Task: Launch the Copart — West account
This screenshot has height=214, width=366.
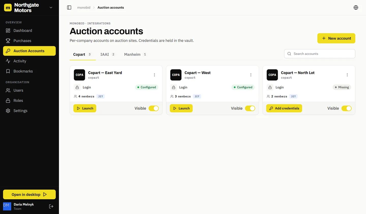Action: (181, 108)
